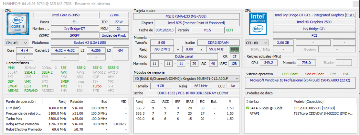Click the 349.2 GPU clock value
Image resolution: width=360 pixels, height=135 pixels.
point(269,63)
